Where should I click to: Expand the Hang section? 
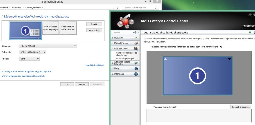click(x=113, y=68)
